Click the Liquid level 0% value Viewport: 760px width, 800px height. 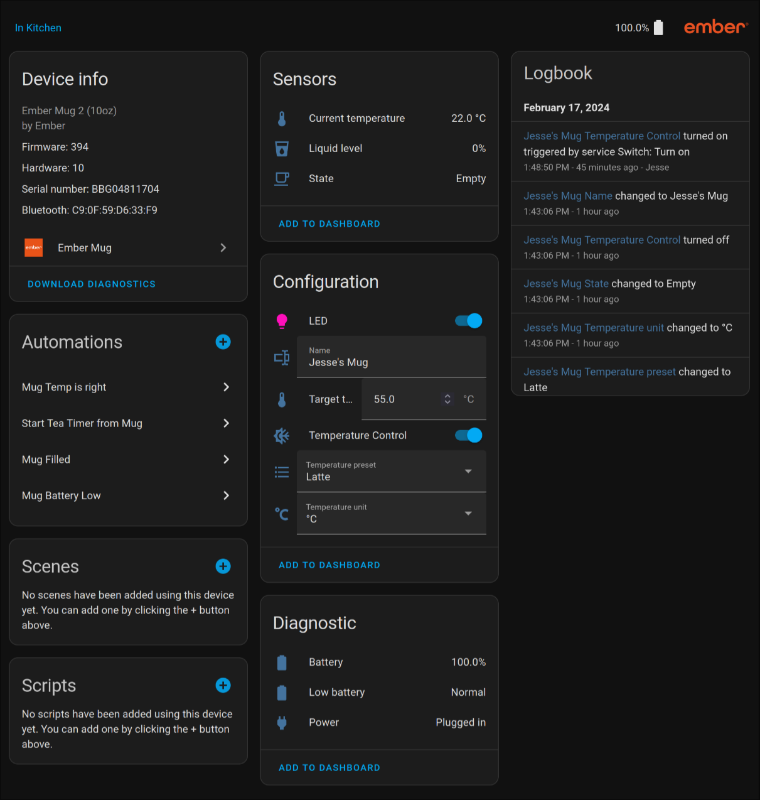(479, 148)
